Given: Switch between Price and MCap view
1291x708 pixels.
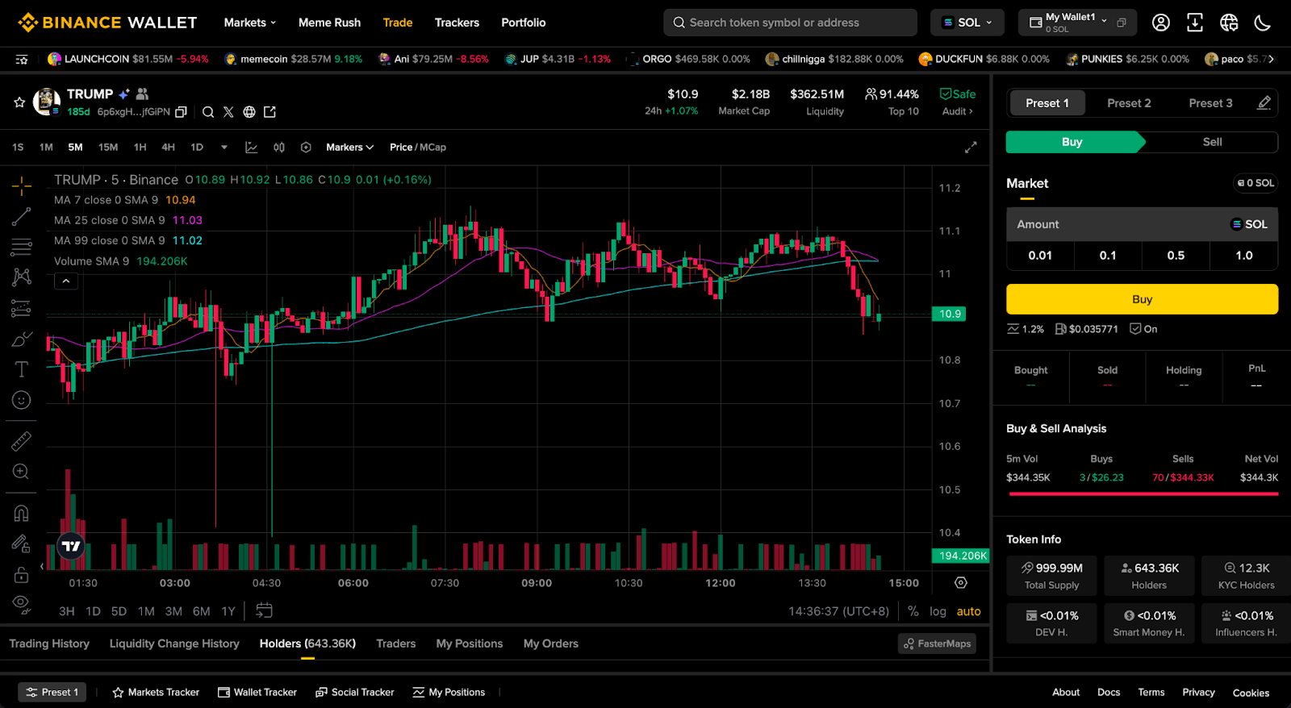Looking at the screenshot, I should pyautogui.click(x=418, y=148).
